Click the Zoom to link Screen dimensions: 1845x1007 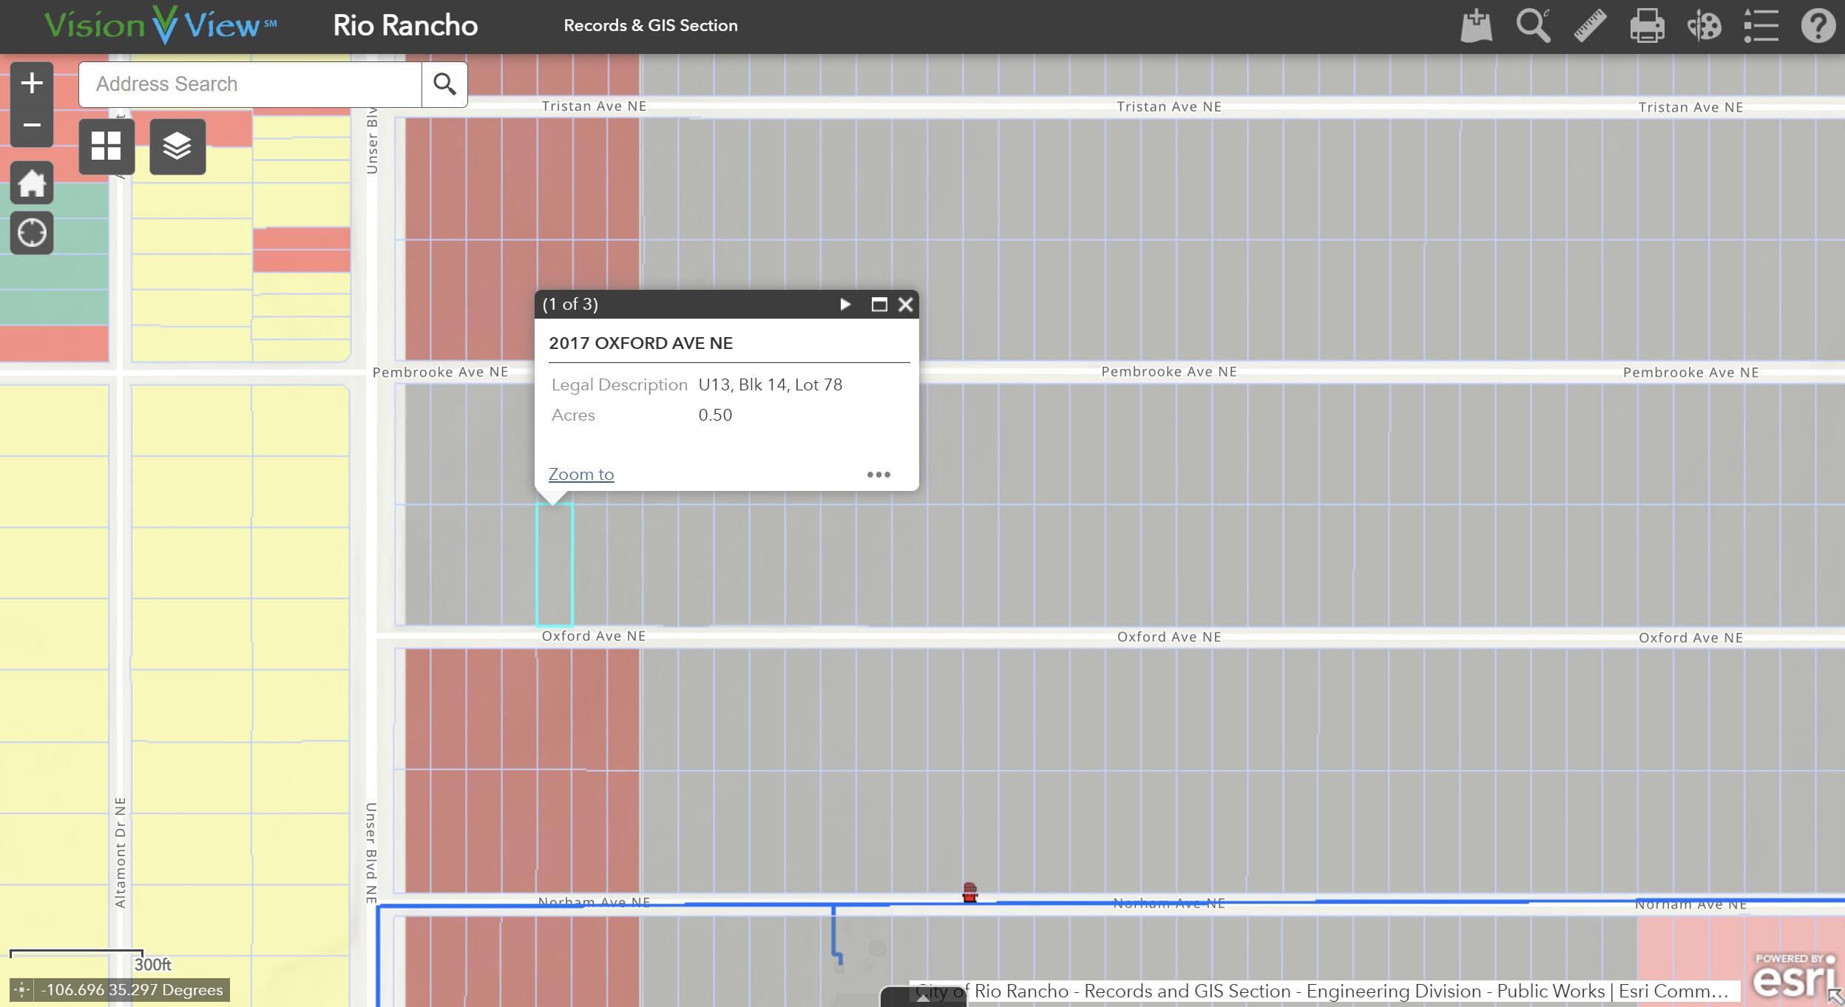point(580,475)
